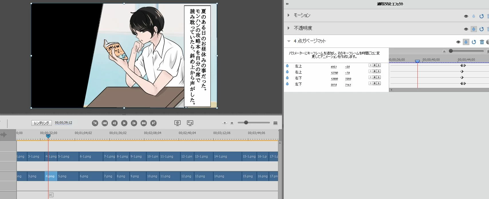Toggle visibility of モーション effect
This screenshot has height=199, width=489.
click(x=466, y=16)
